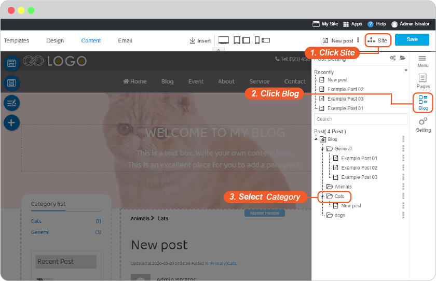436x281 pixels.
Task: Select Example Post 03 under General
Action: [x=359, y=177]
